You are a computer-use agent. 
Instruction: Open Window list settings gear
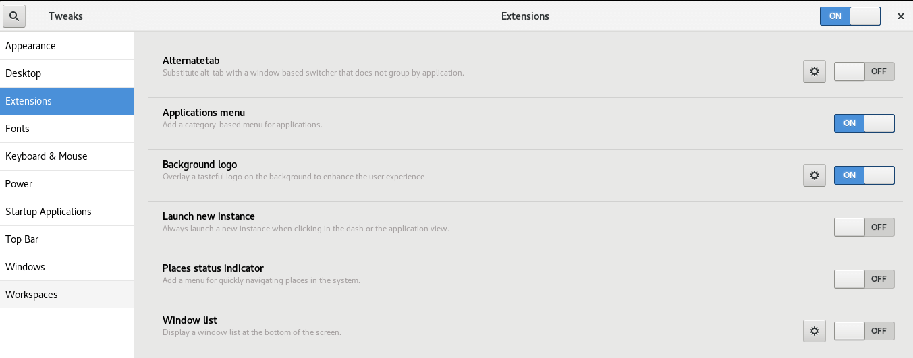pos(814,331)
